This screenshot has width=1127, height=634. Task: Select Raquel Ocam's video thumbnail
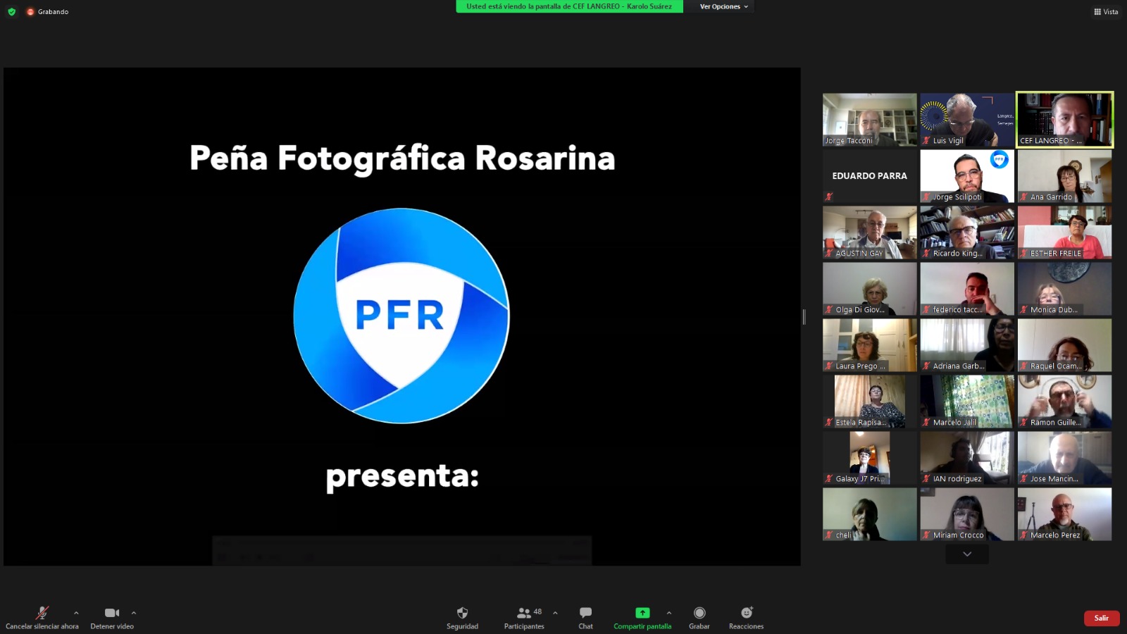click(x=1064, y=345)
